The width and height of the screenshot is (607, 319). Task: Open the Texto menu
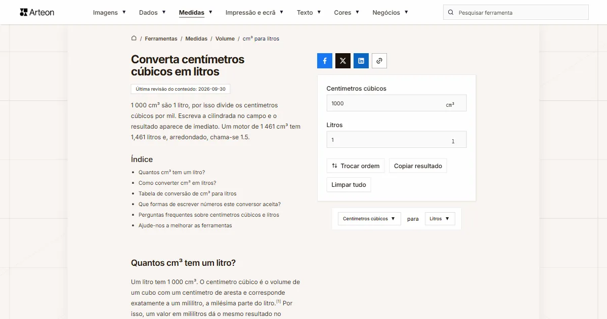coord(309,13)
